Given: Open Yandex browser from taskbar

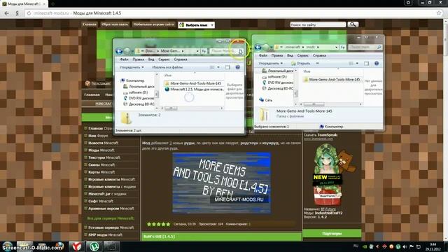Looking at the screenshot, I should [76, 246].
